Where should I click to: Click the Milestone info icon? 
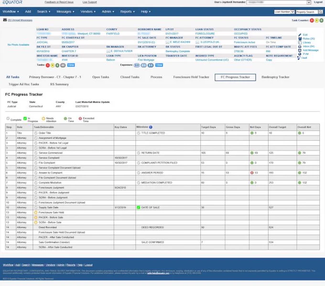point(151,127)
